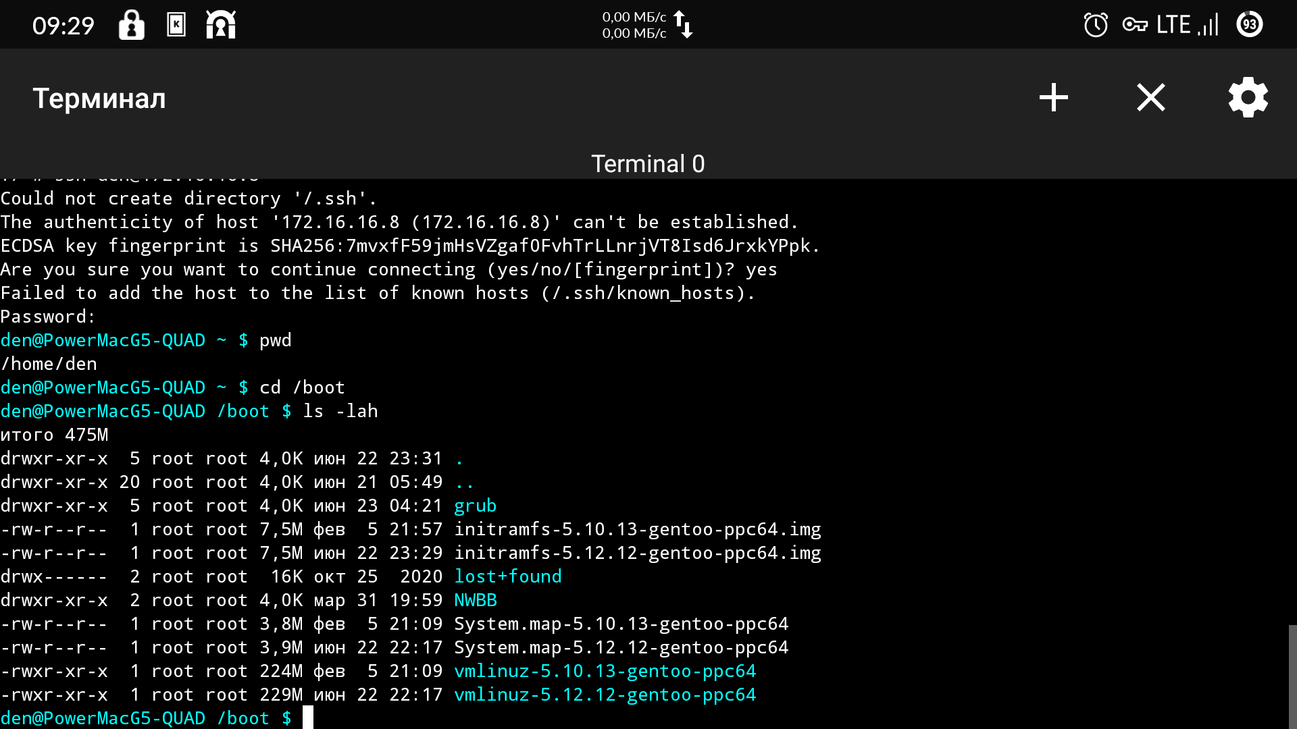Screen dimensions: 1297x729
Task: Tap the arch-shaped app notification icon
Action: click(x=221, y=25)
